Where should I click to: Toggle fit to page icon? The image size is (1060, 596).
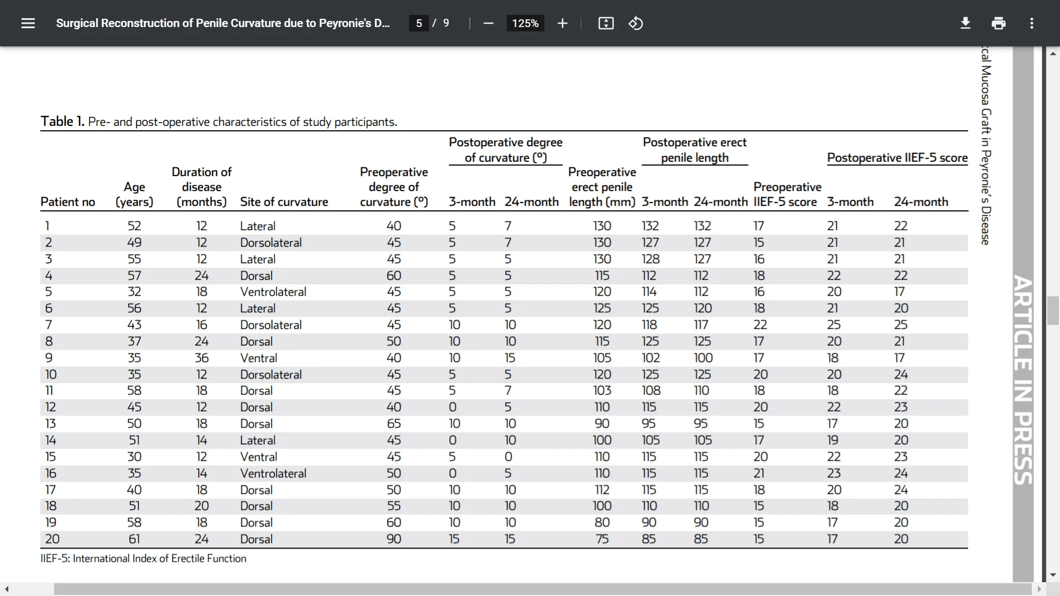606,23
